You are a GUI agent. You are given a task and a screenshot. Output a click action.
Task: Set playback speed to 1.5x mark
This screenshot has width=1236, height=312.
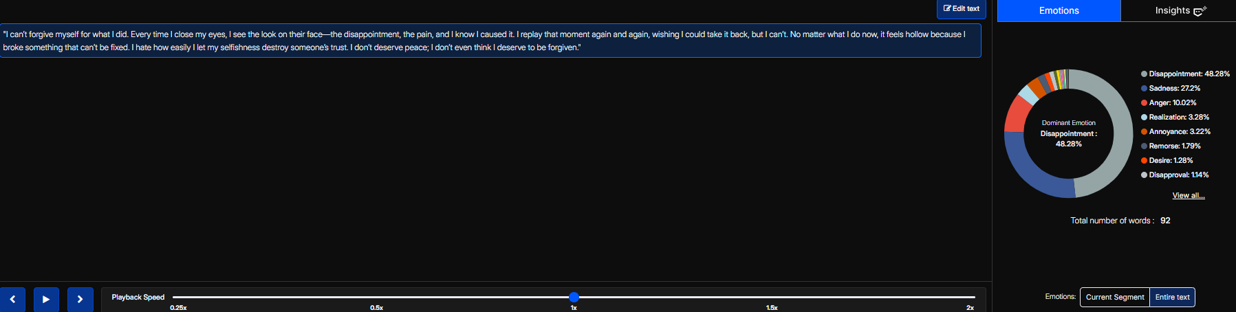coord(772,307)
